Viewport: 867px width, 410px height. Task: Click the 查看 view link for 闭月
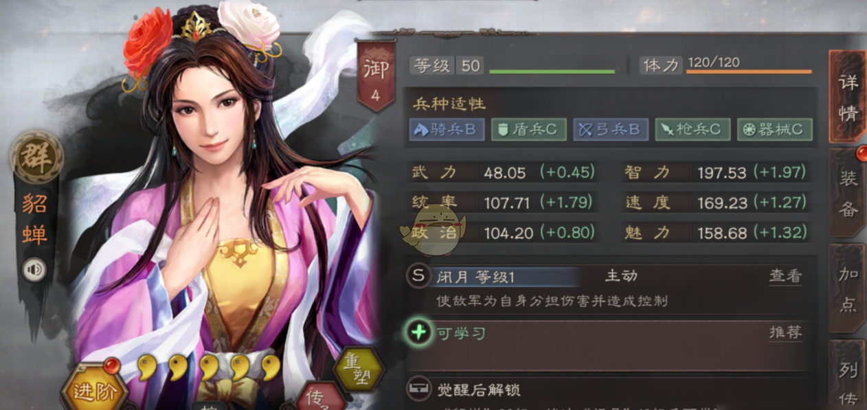[x=785, y=276]
